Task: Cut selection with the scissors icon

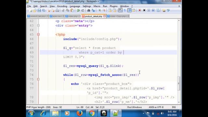Action: (63, 10)
